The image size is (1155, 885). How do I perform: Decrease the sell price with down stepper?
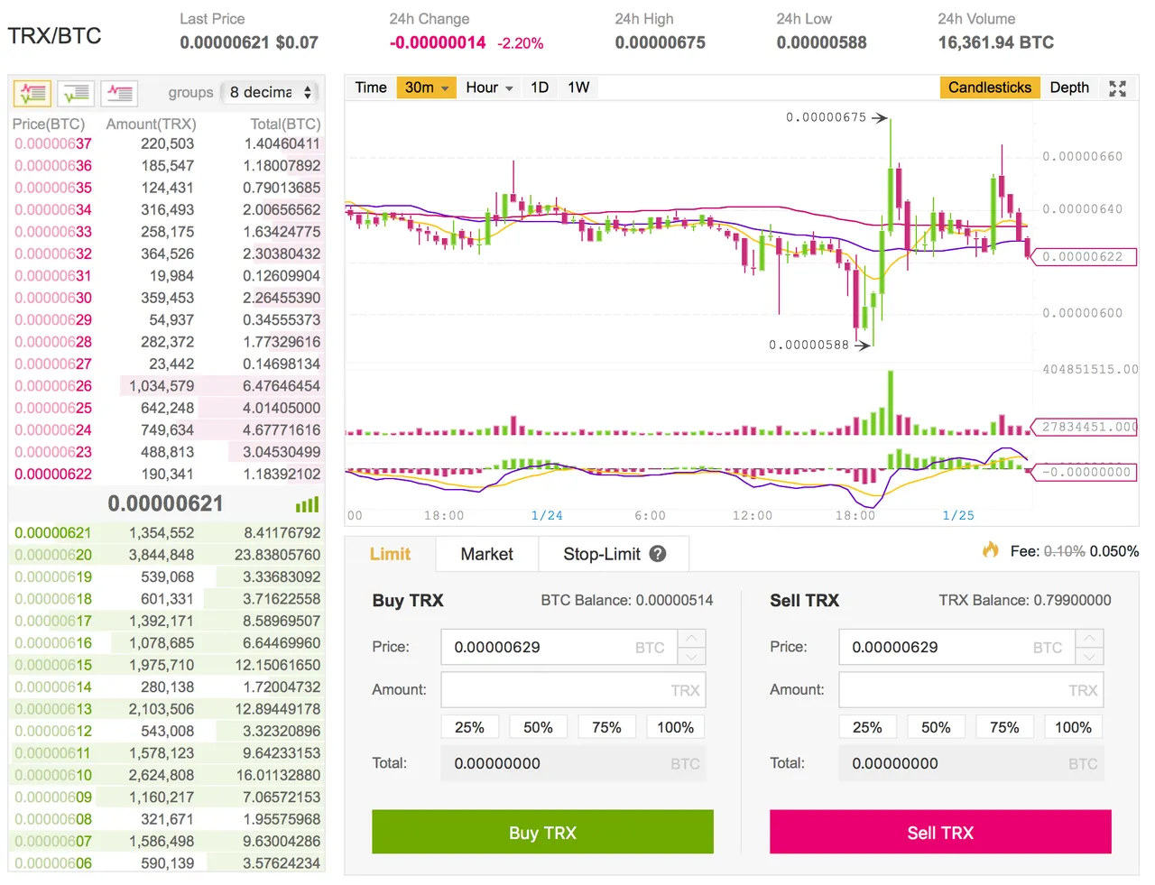(1089, 656)
